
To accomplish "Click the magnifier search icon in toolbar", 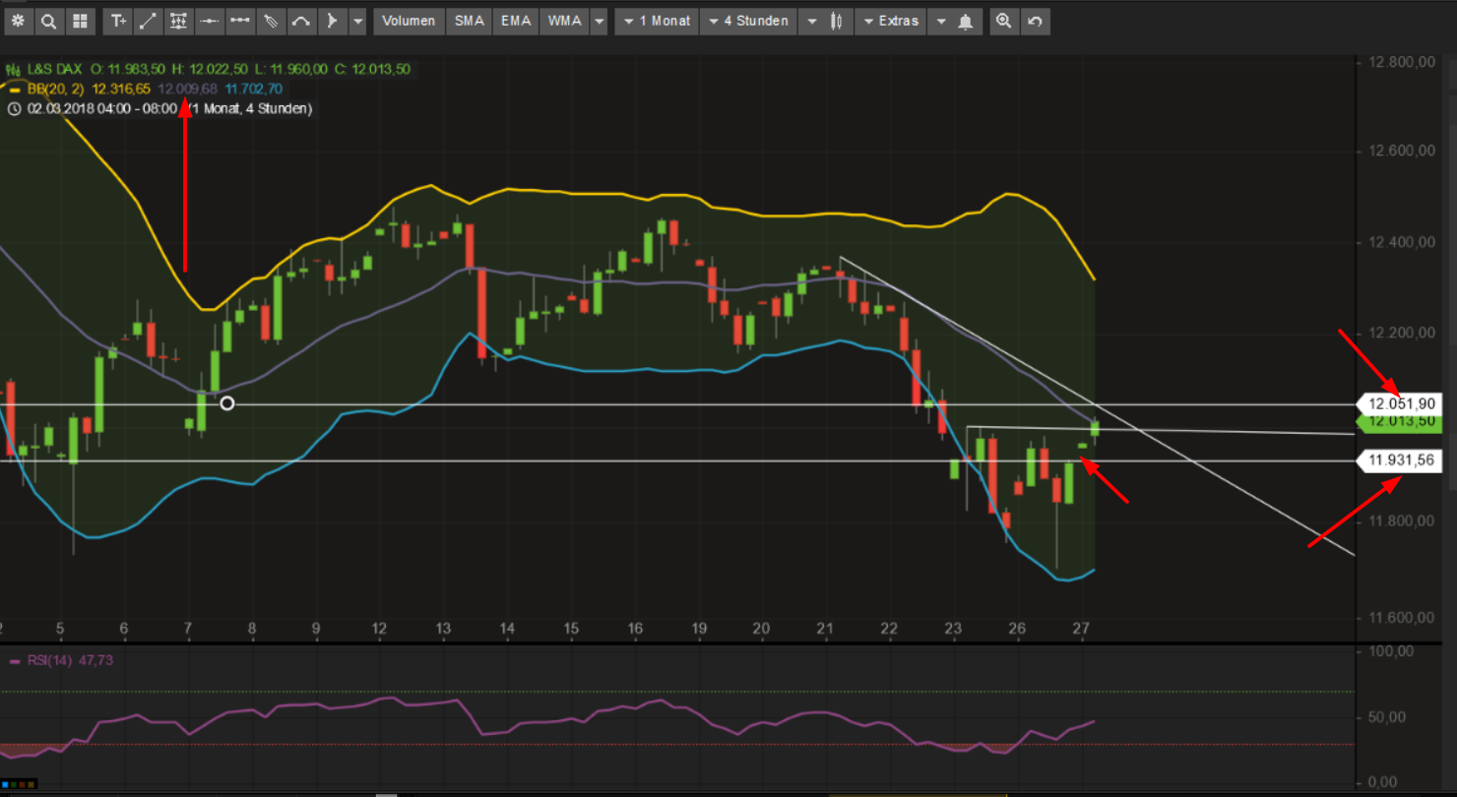I will [x=48, y=21].
